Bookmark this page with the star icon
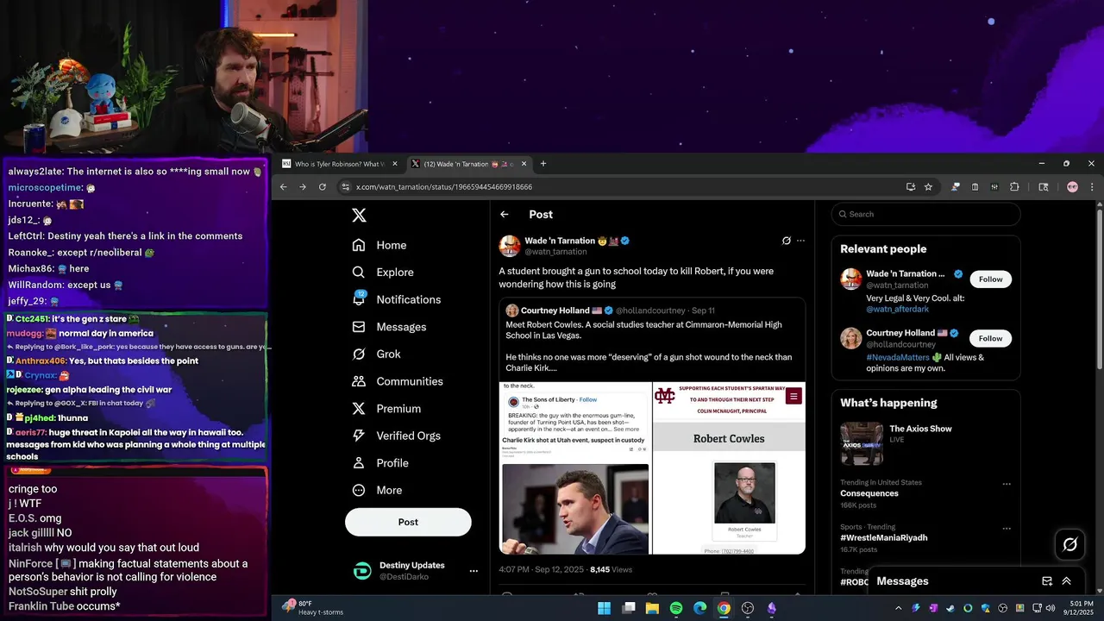 pyautogui.click(x=928, y=186)
